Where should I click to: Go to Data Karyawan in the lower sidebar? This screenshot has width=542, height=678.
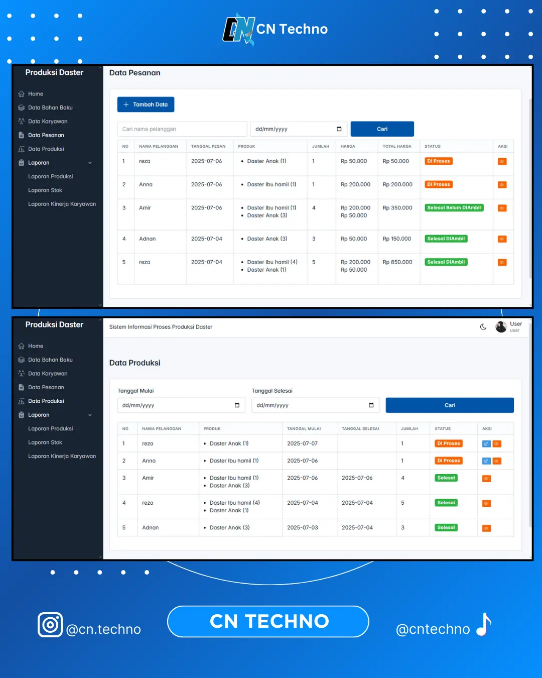click(48, 374)
